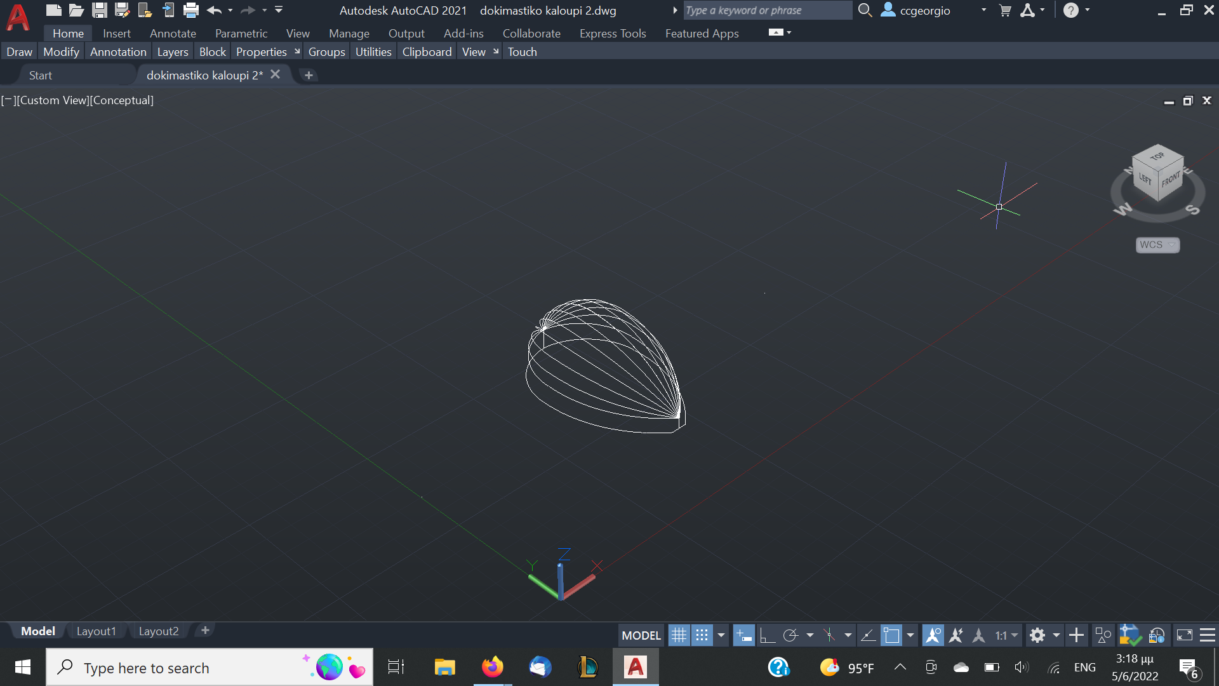Click the Save icon in quick access toolbar

[99, 10]
